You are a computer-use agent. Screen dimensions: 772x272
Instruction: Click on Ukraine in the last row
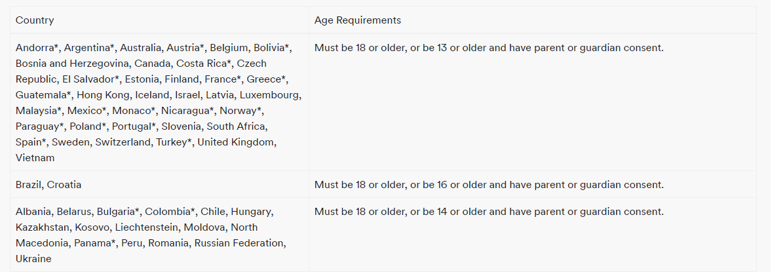coord(33,259)
